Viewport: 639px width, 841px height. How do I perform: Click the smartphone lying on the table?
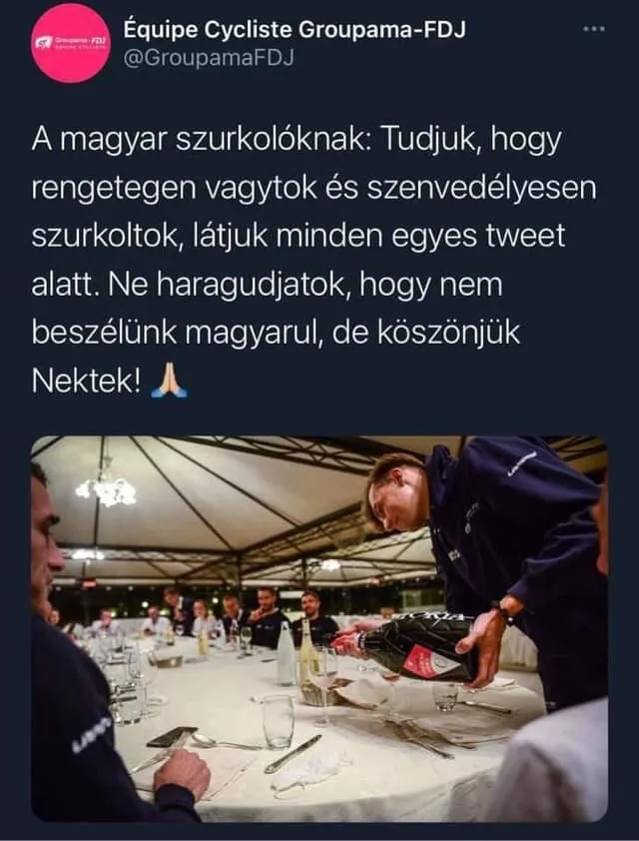pos(172,736)
